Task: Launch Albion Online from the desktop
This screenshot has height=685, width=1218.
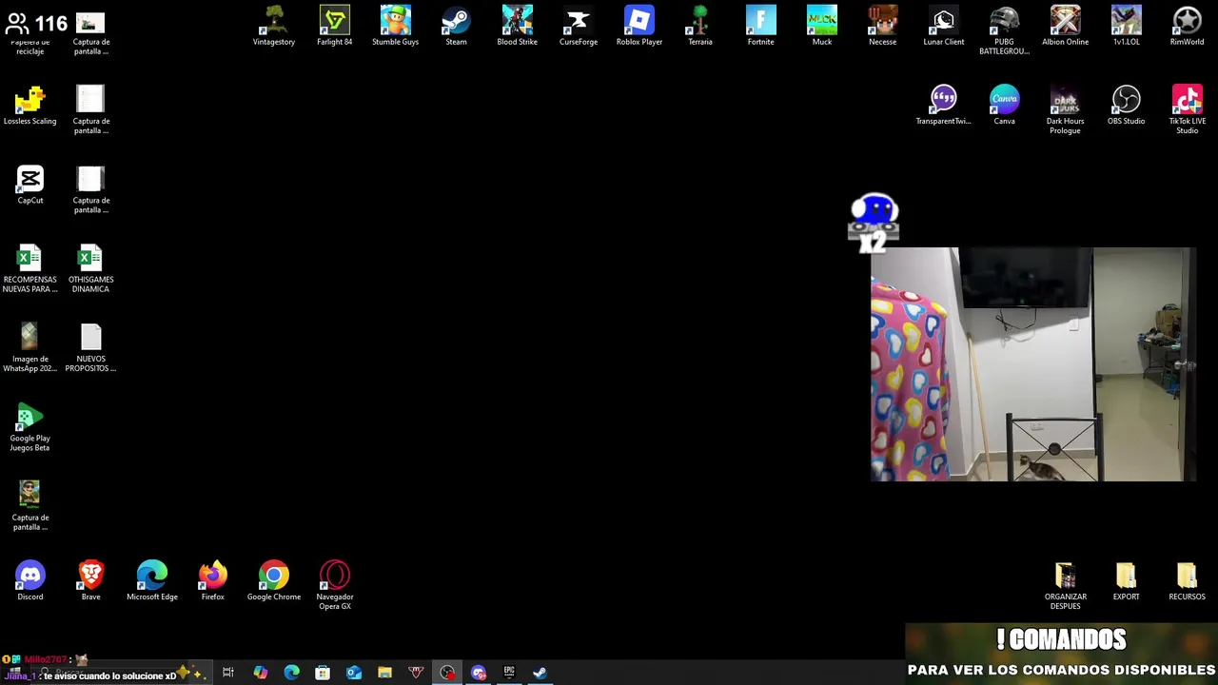Action: click(x=1066, y=26)
